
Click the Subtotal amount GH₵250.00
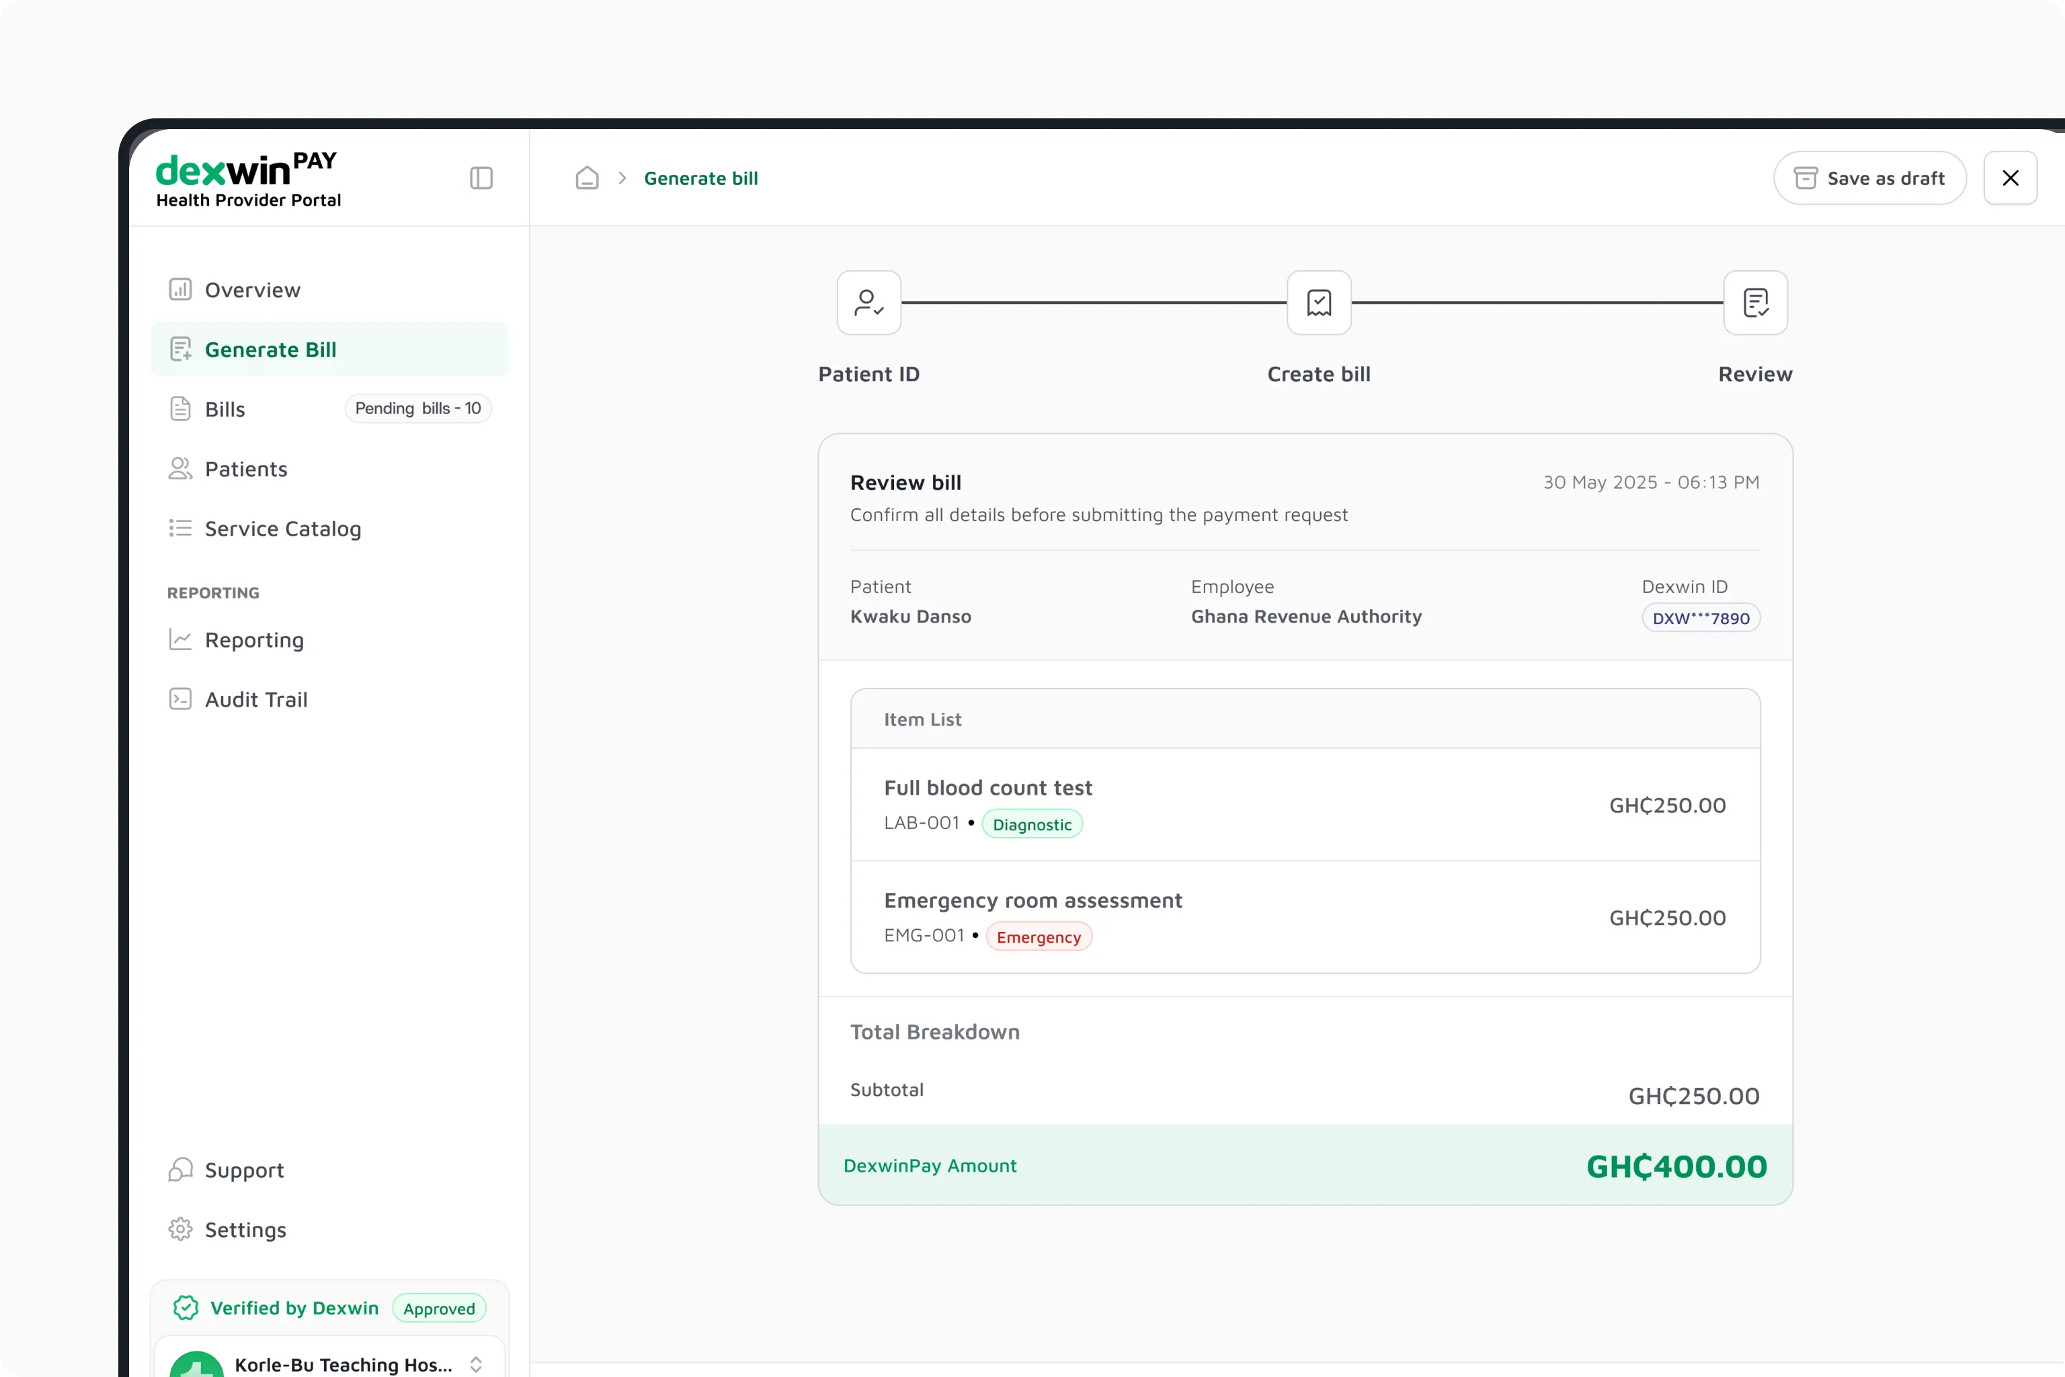pyautogui.click(x=1694, y=1096)
